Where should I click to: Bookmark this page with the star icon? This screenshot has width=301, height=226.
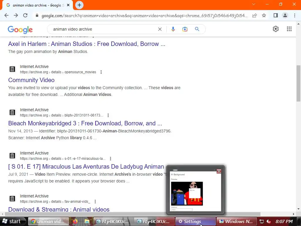264,15
